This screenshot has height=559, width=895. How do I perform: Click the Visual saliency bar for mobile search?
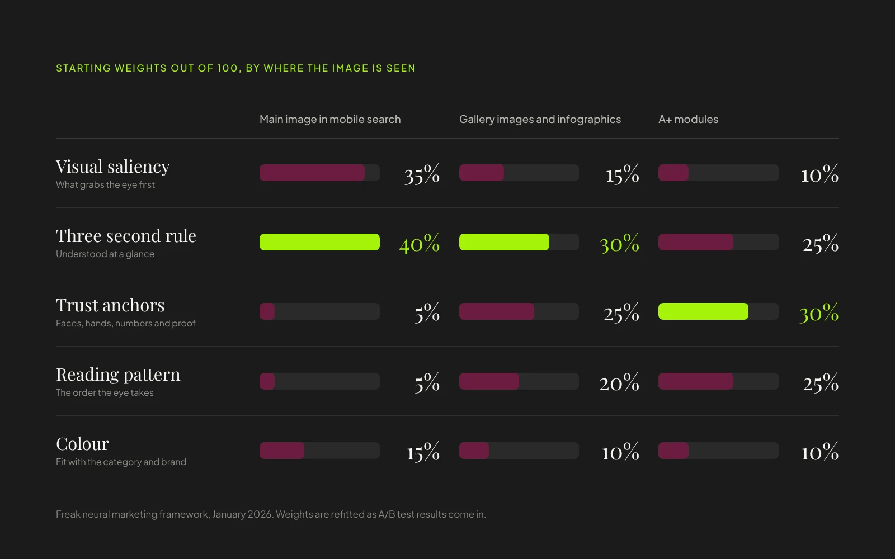319,173
